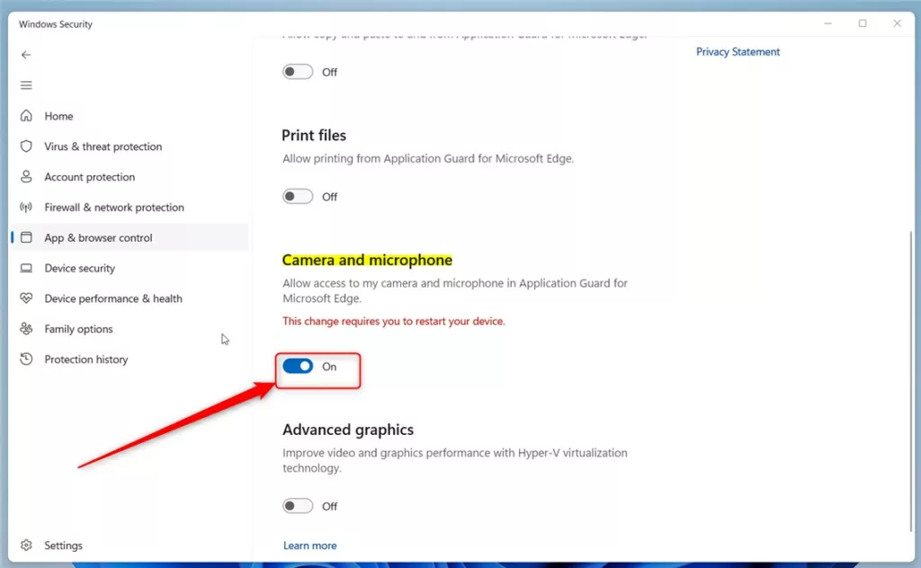Open the Privacy Statement link
This screenshot has height=568, width=921.
(738, 51)
